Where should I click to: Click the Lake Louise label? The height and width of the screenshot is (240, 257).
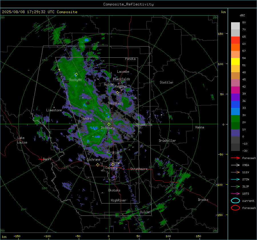click(x=22, y=140)
